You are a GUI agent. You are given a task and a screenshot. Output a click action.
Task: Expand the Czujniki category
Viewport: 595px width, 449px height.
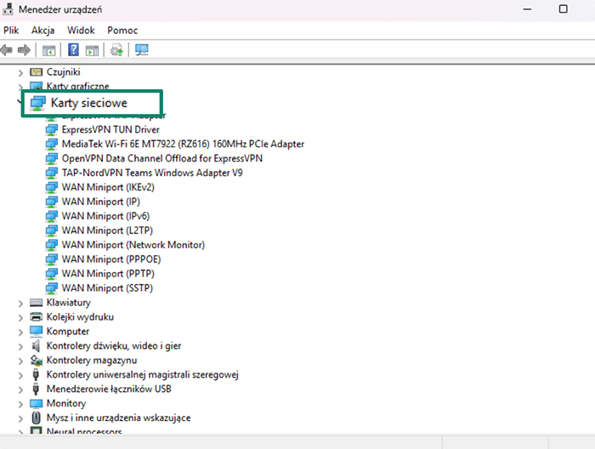[20, 72]
